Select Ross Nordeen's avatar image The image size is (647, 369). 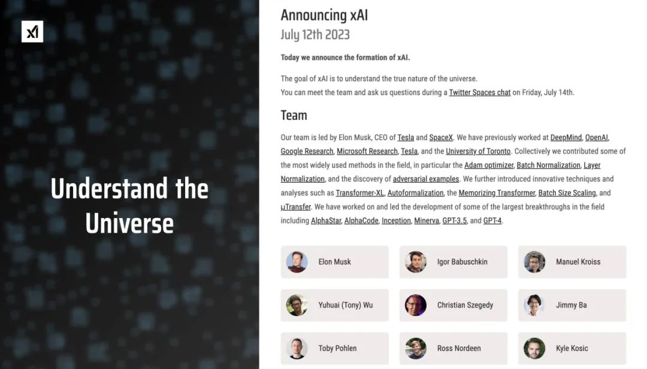[x=416, y=349]
